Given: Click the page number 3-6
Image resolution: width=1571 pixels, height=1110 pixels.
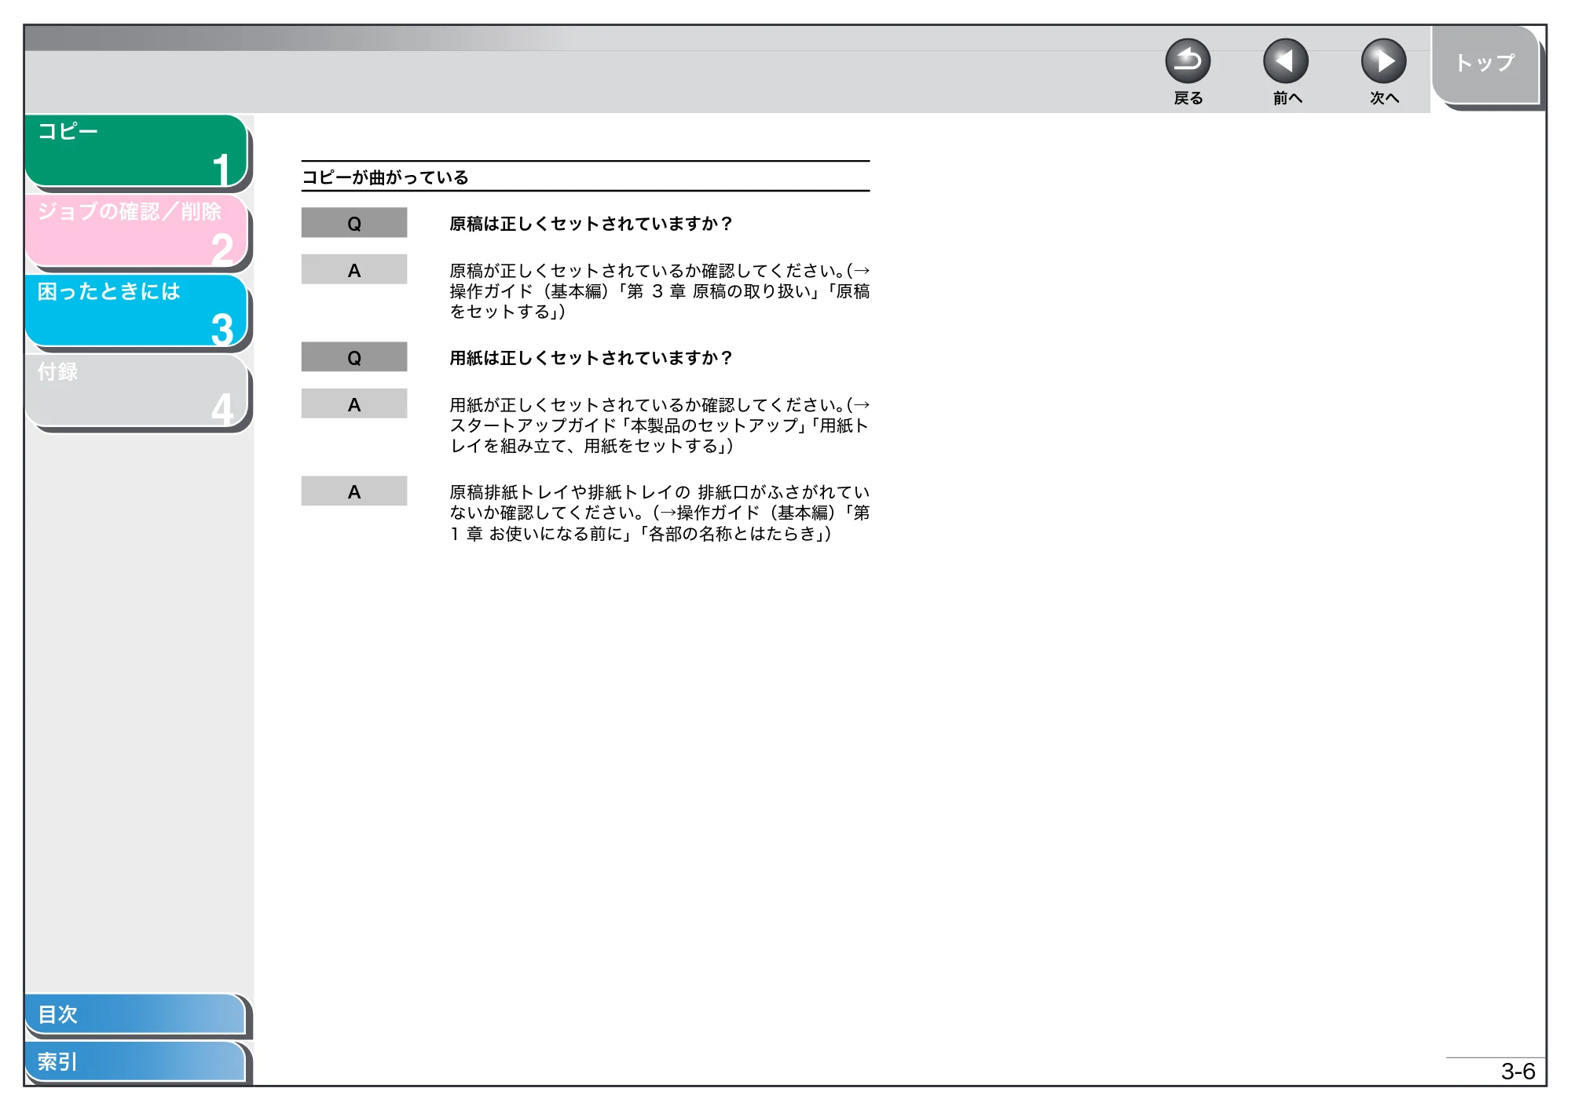Looking at the screenshot, I should click(1518, 1072).
